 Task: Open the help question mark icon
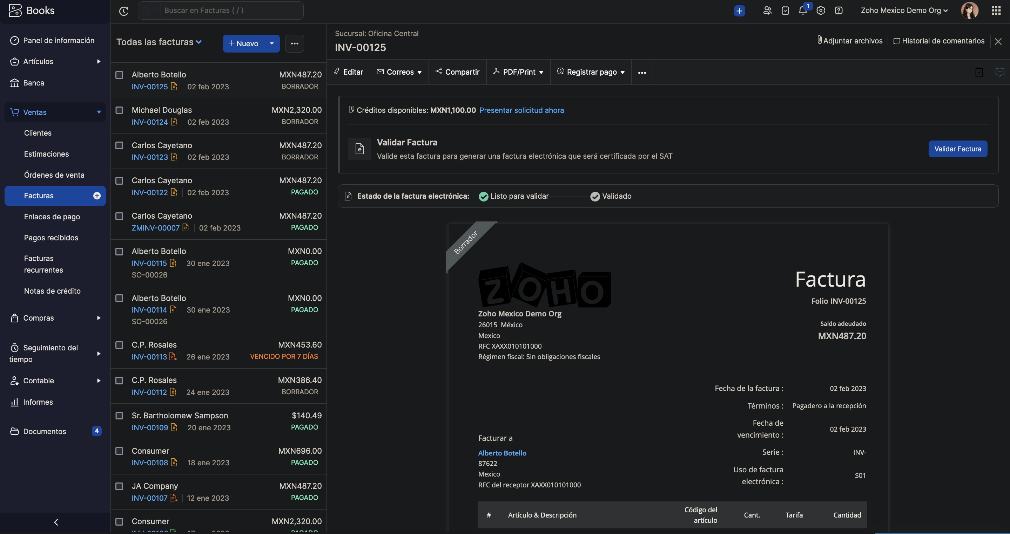tap(838, 11)
